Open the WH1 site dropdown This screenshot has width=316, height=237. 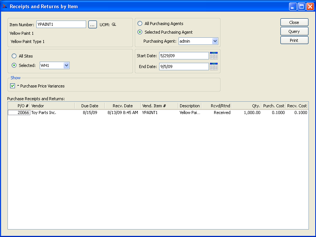pyautogui.click(x=66, y=65)
